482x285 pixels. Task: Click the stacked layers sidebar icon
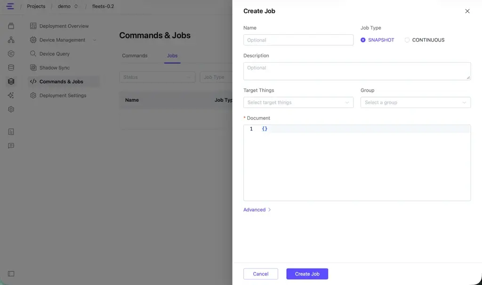coord(11,81)
